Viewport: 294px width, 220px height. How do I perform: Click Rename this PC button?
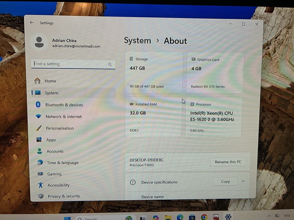click(228, 162)
